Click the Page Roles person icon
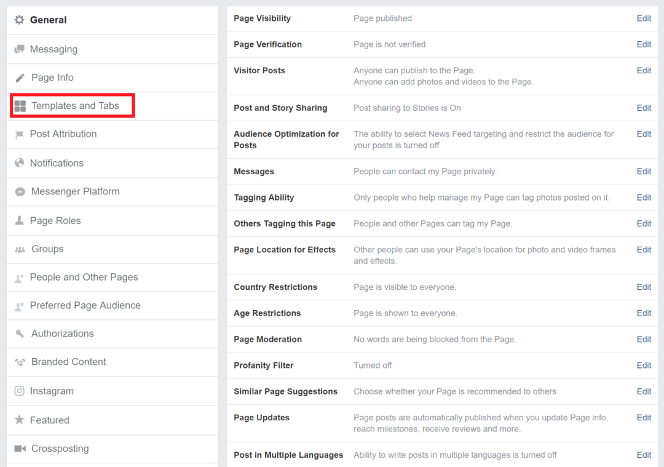The image size is (664, 467). click(19, 220)
